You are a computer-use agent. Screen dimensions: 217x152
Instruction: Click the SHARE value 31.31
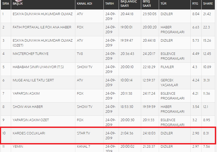pyautogui.click(x=206, y=80)
